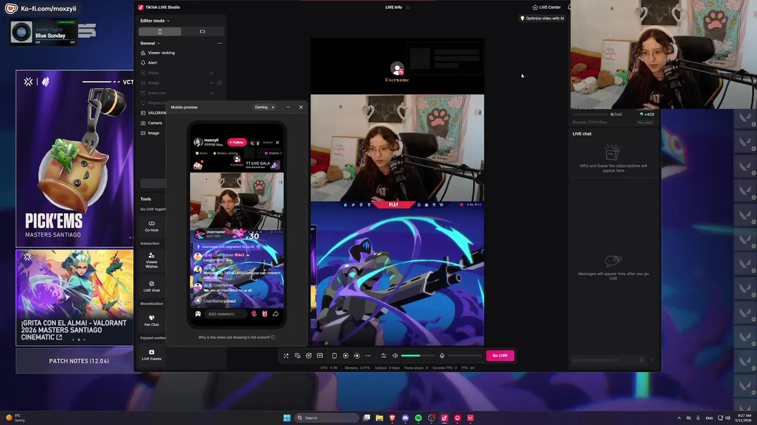The width and height of the screenshot is (757, 425).
Task: Open the audio mixer settings icon
Action: tap(383, 355)
